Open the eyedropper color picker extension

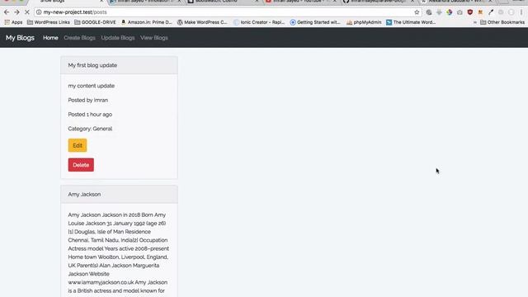pyautogui.click(x=491, y=12)
